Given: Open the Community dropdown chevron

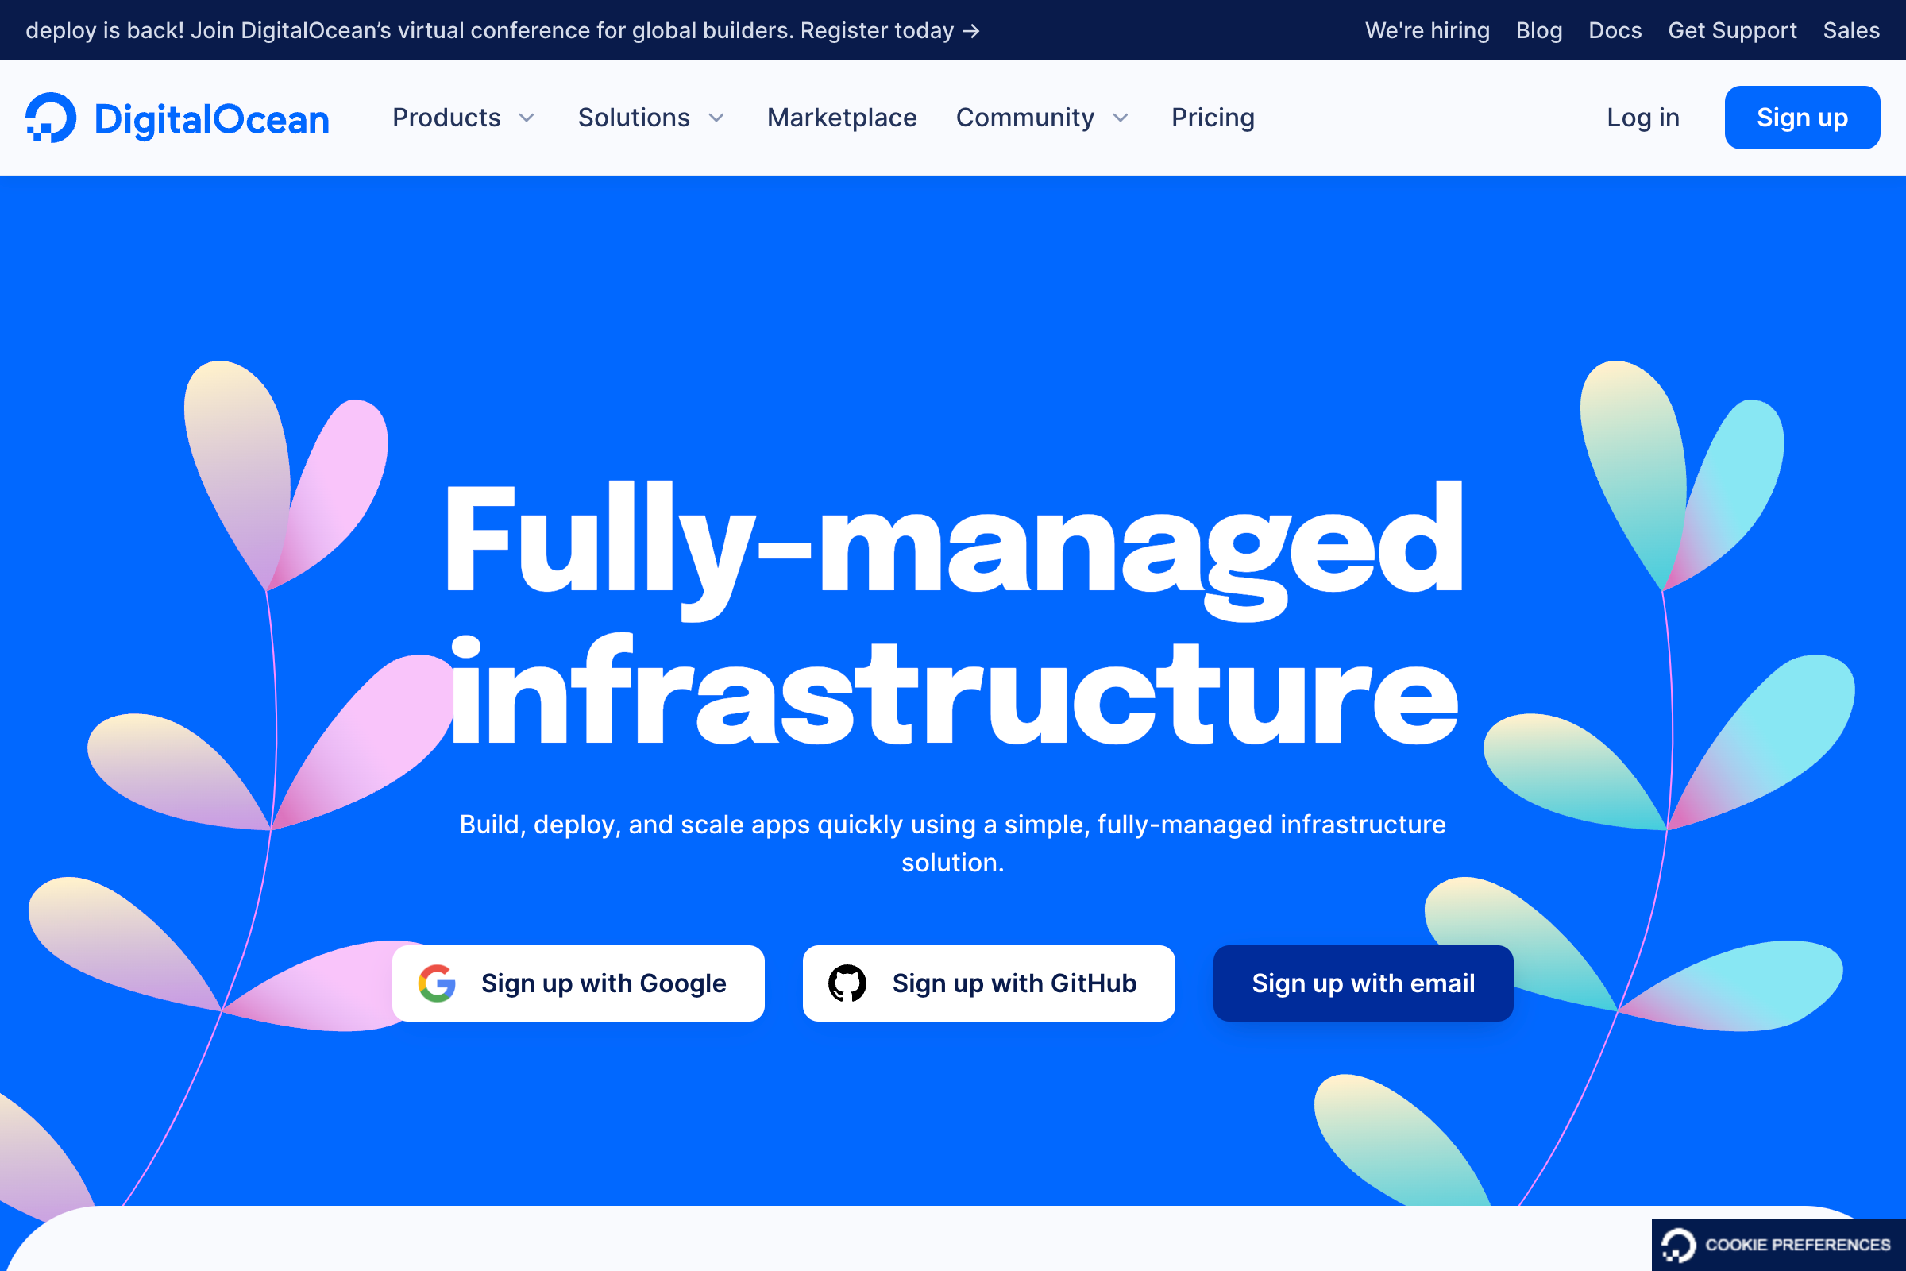Looking at the screenshot, I should tap(1121, 118).
